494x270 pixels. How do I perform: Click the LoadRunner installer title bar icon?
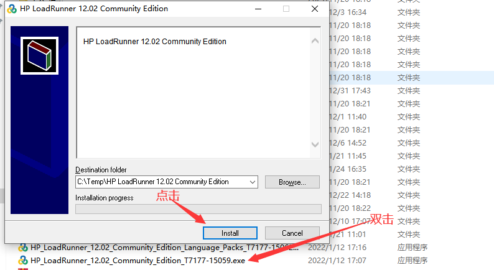pos(12,9)
